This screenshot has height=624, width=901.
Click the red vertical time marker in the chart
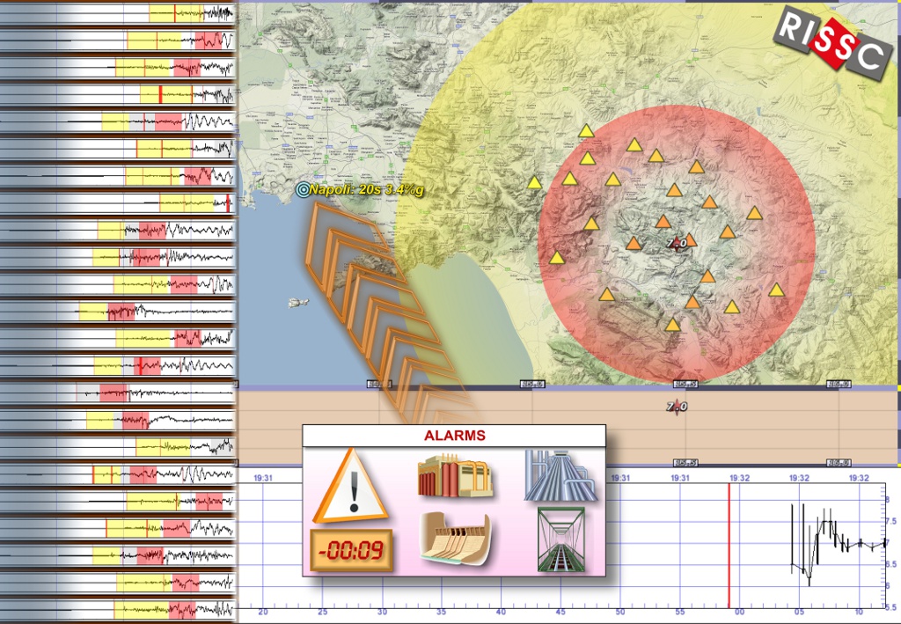[x=729, y=545]
